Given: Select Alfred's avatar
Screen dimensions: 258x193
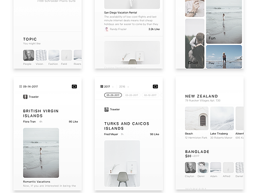Looking at the screenshot, I should point(228,167).
